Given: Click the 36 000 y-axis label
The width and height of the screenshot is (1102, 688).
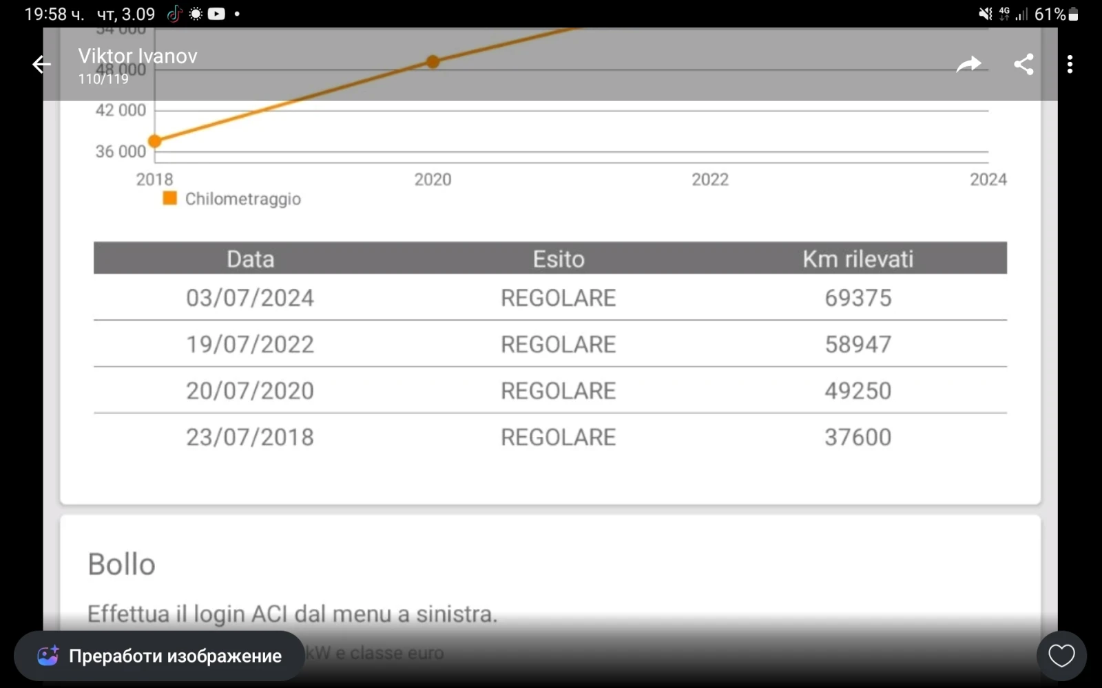Looking at the screenshot, I should coord(121,151).
